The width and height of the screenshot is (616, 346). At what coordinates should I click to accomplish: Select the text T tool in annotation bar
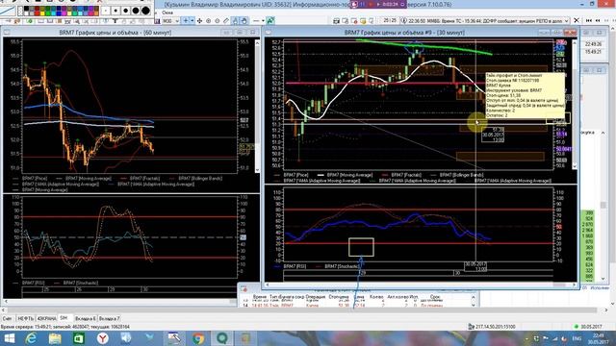click(x=115, y=20)
